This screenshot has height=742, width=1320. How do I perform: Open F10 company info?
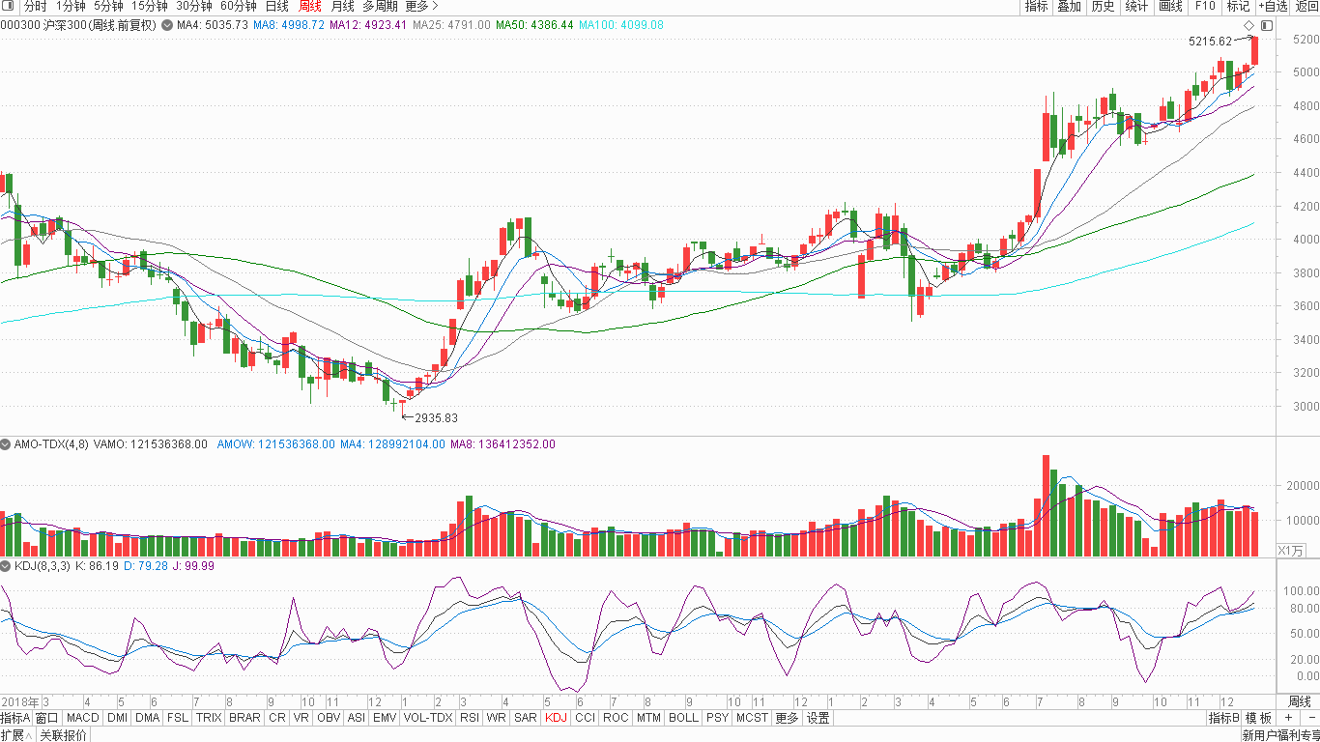(x=1204, y=6)
